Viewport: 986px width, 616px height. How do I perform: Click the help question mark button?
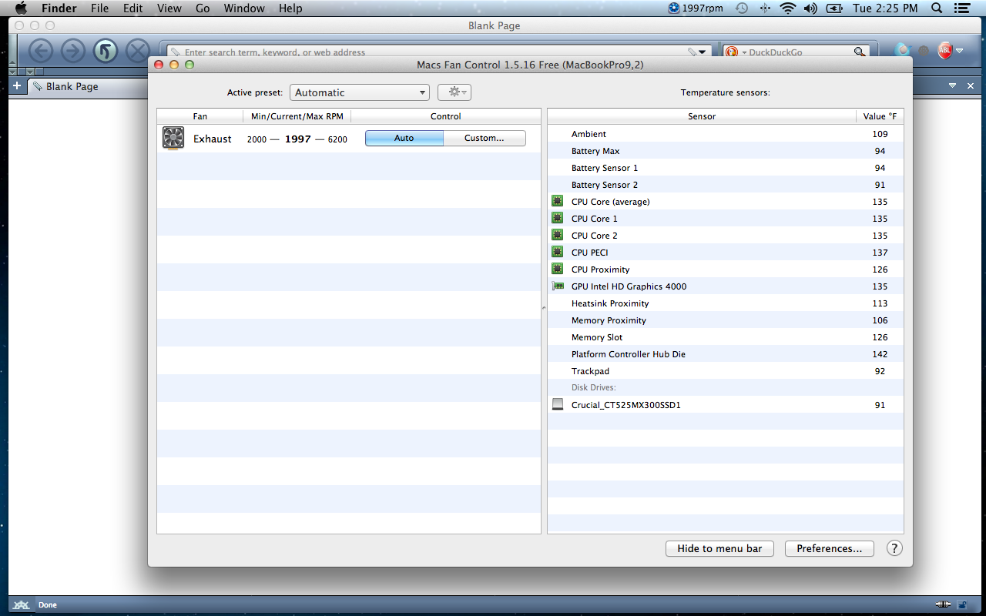tap(894, 548)
